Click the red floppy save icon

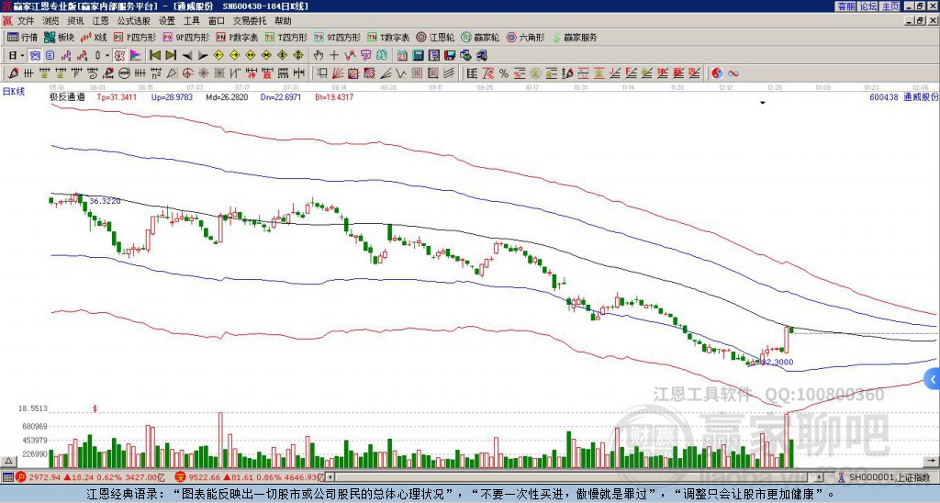coord(450,56)
